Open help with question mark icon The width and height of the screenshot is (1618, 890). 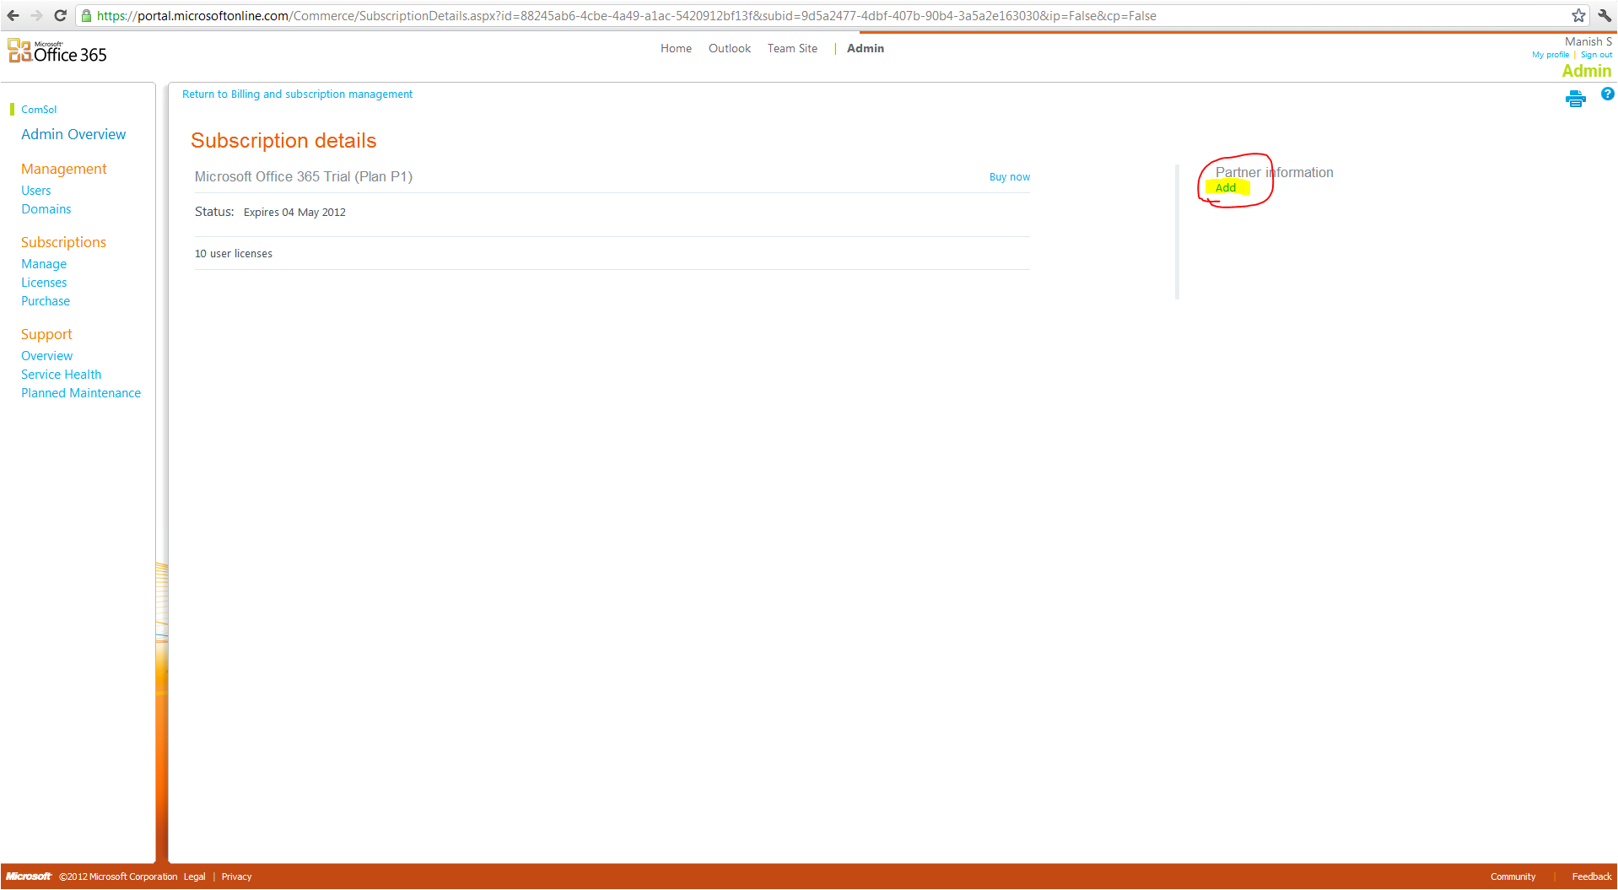[x=1607, y=94]
